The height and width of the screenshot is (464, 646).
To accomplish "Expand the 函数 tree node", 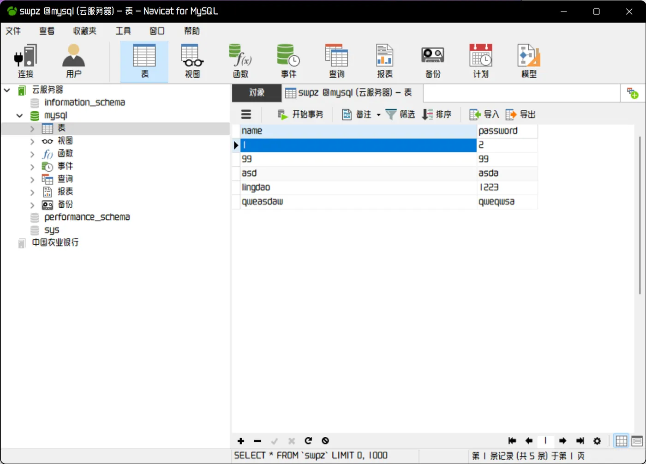I will coord(32,154).
